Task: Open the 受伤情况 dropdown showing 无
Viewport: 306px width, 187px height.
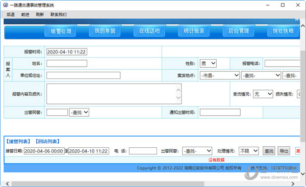Action: pos(263,94)
